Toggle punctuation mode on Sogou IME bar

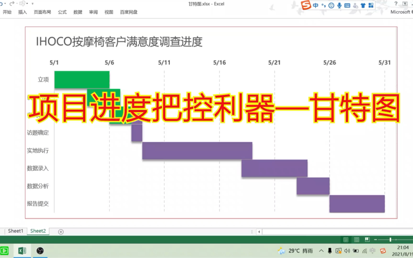pyautogui.click(x=323, y=5)
